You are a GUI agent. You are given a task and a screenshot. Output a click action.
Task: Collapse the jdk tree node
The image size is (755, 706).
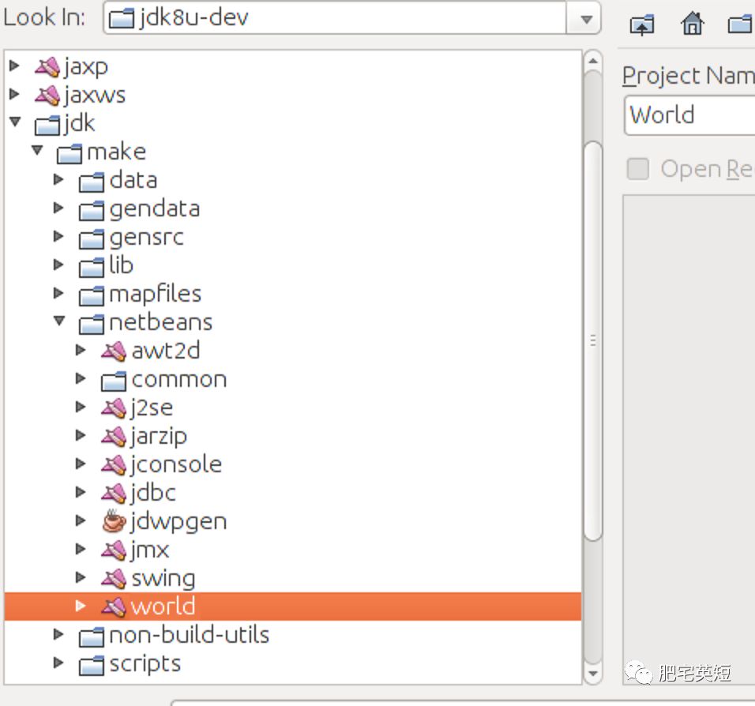coord(15,122)
